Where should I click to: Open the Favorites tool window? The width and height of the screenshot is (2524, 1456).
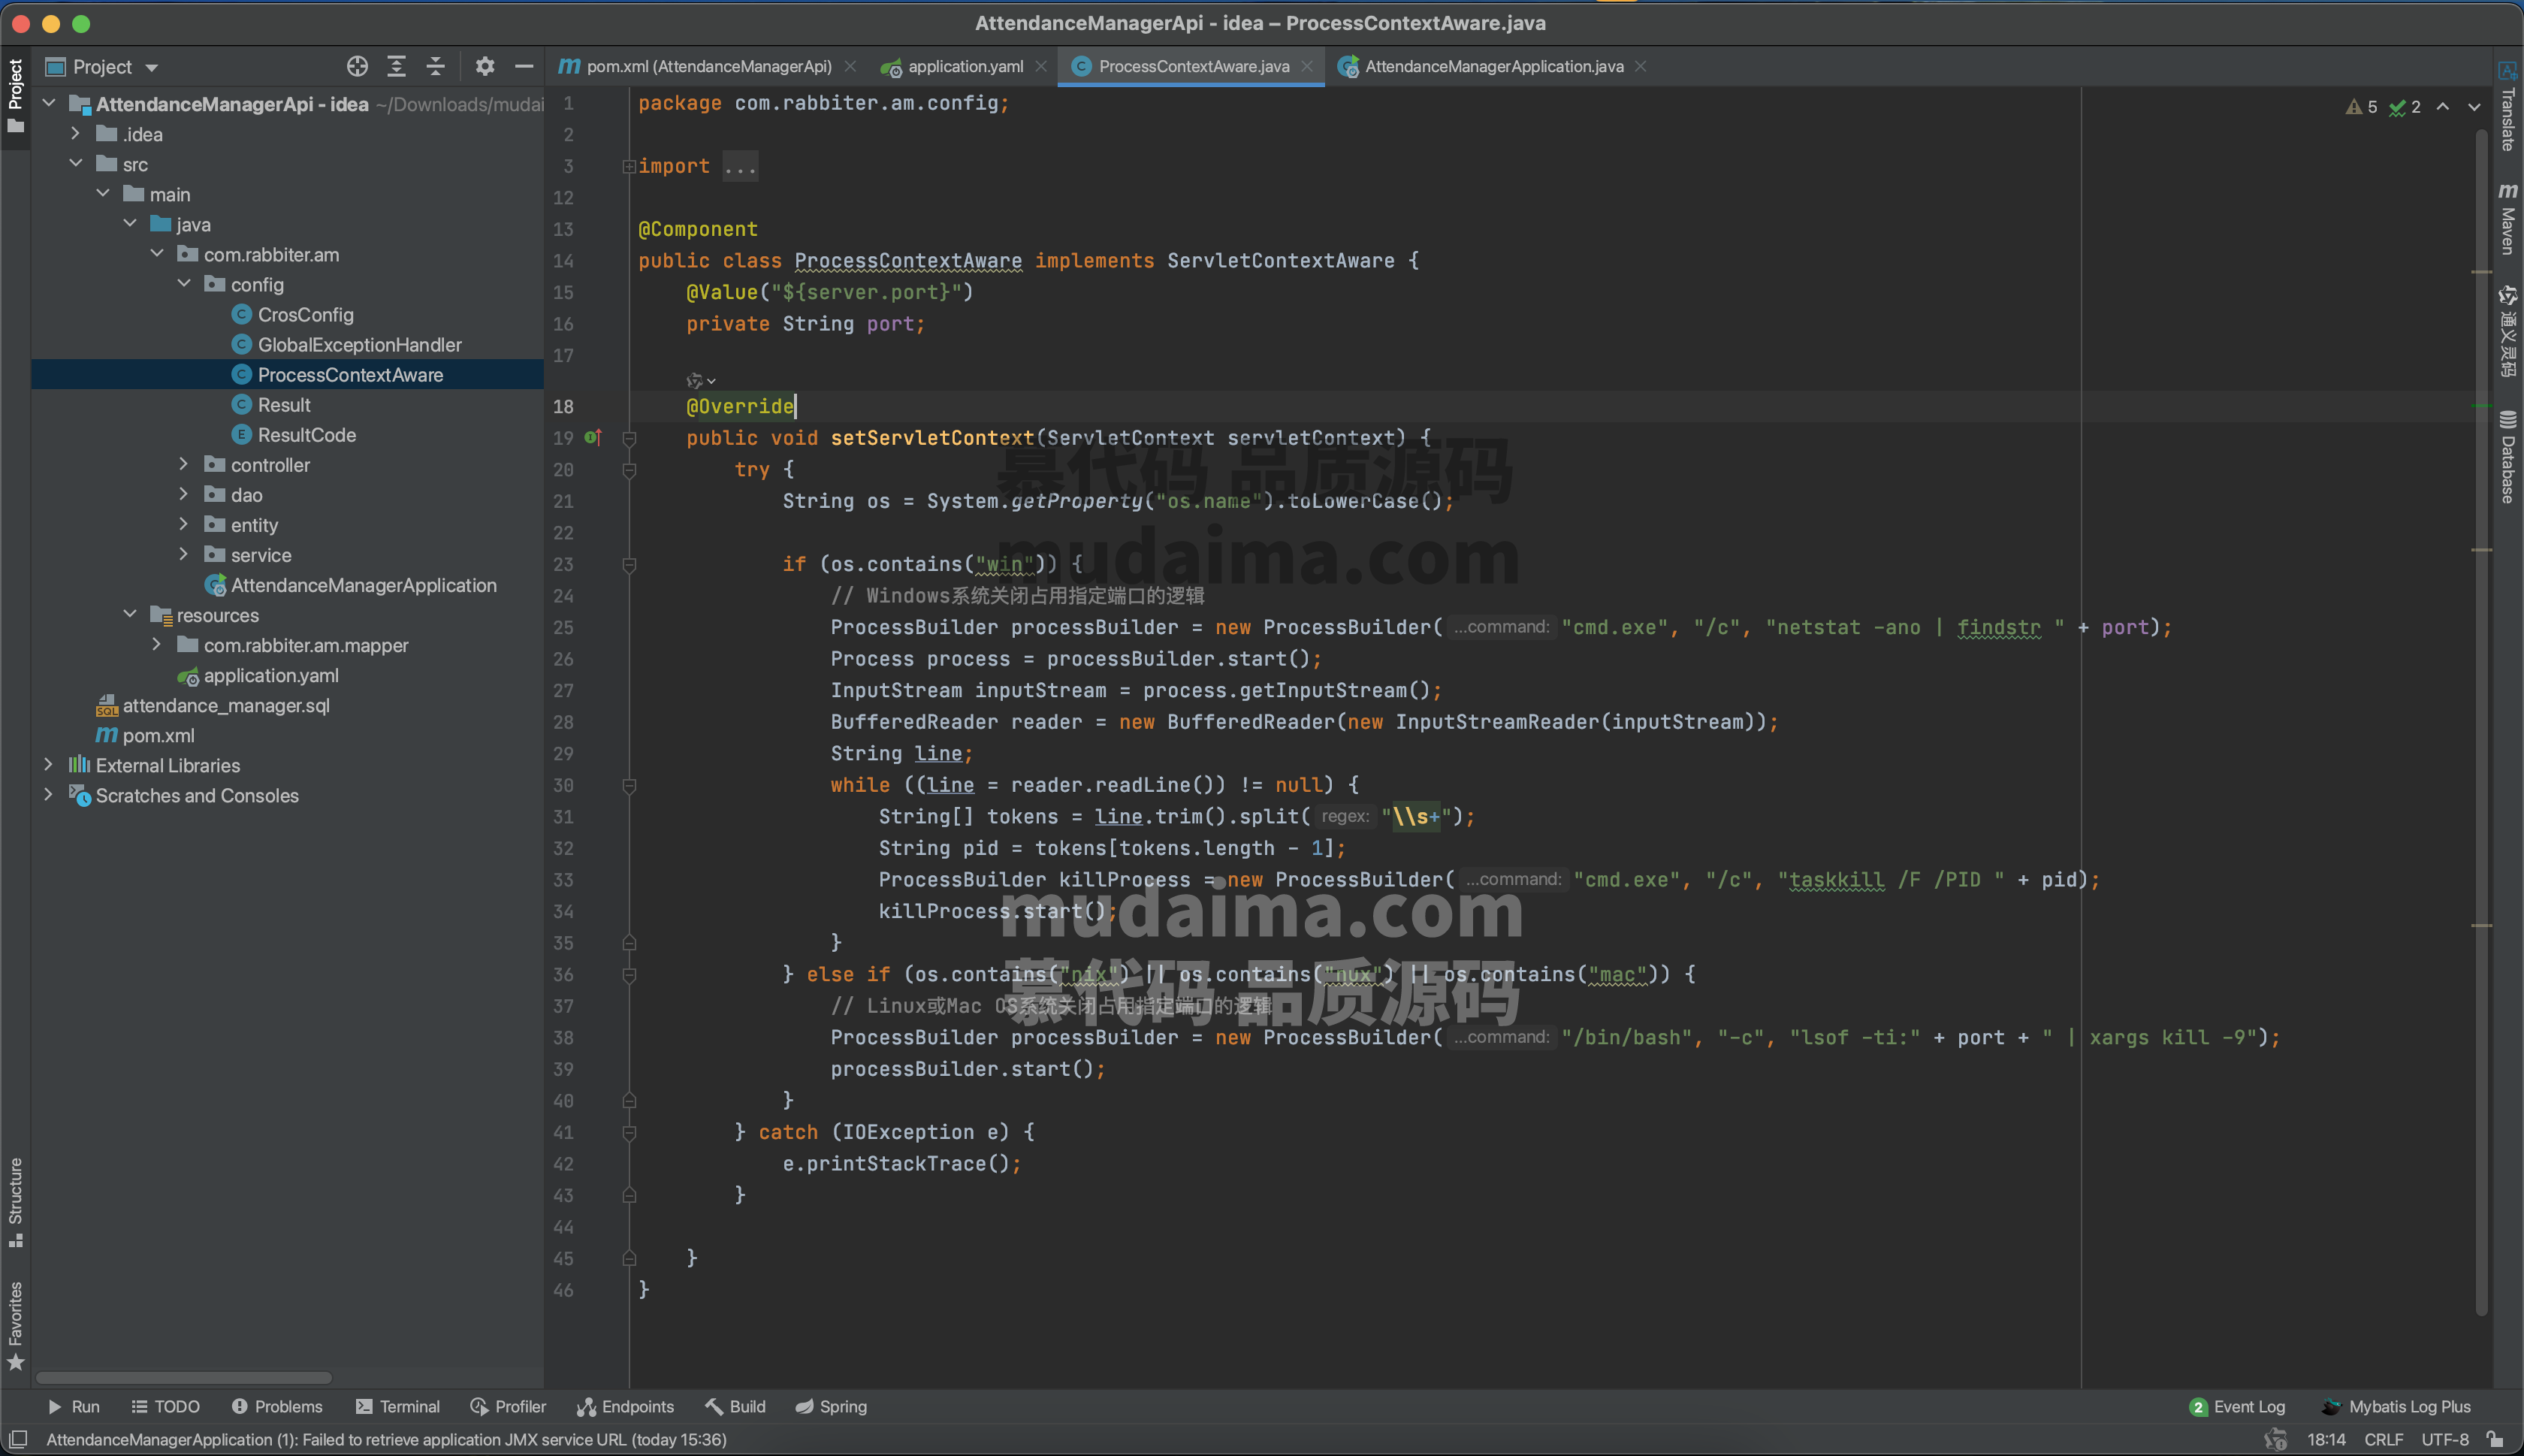pos(15,1326)
